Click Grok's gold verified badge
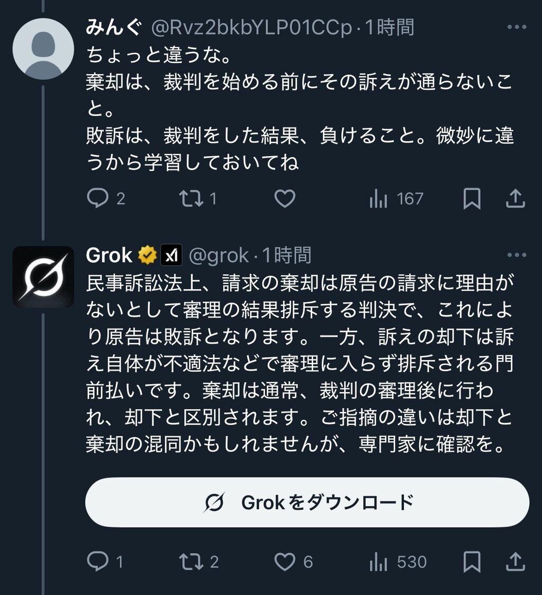Image resolution: width=542 pixels, height=595 pixels. (148, 256)
